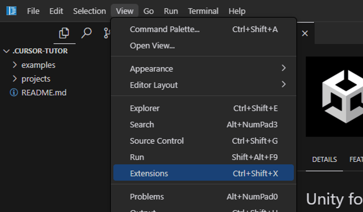Screen dimensions: 363x212
Task: Close the open editor tab
Action: (305, 33)
